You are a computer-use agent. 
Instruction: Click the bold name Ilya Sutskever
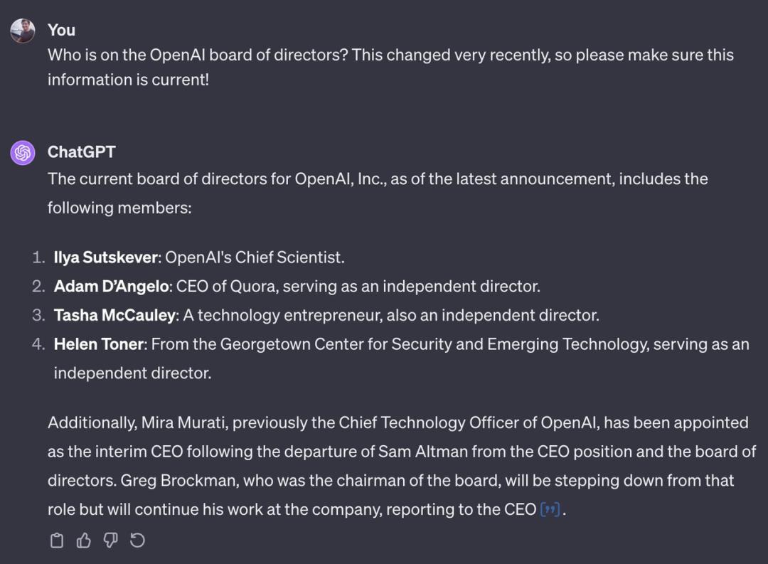(x=105, y=257)
